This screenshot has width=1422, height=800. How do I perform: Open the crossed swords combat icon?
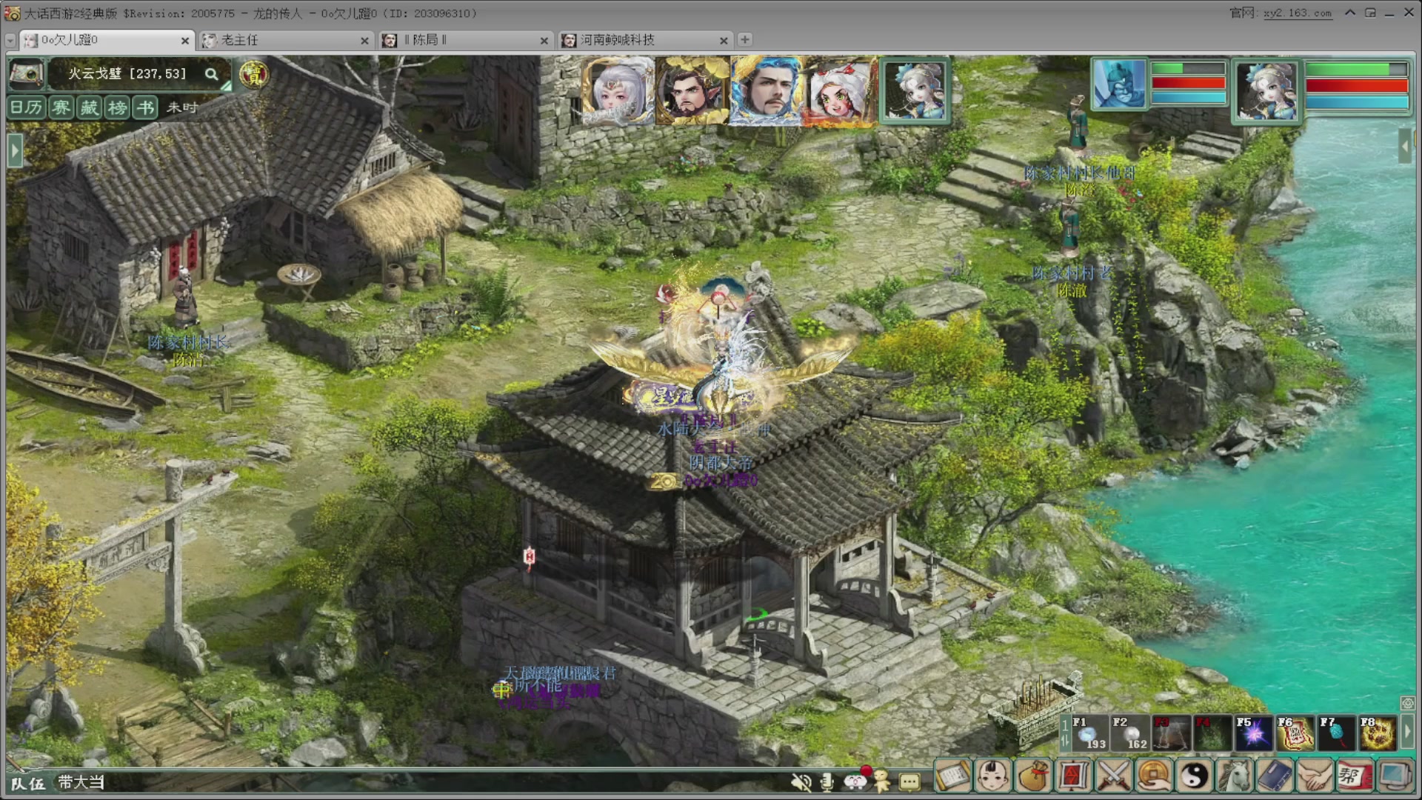pos(1114,776)
